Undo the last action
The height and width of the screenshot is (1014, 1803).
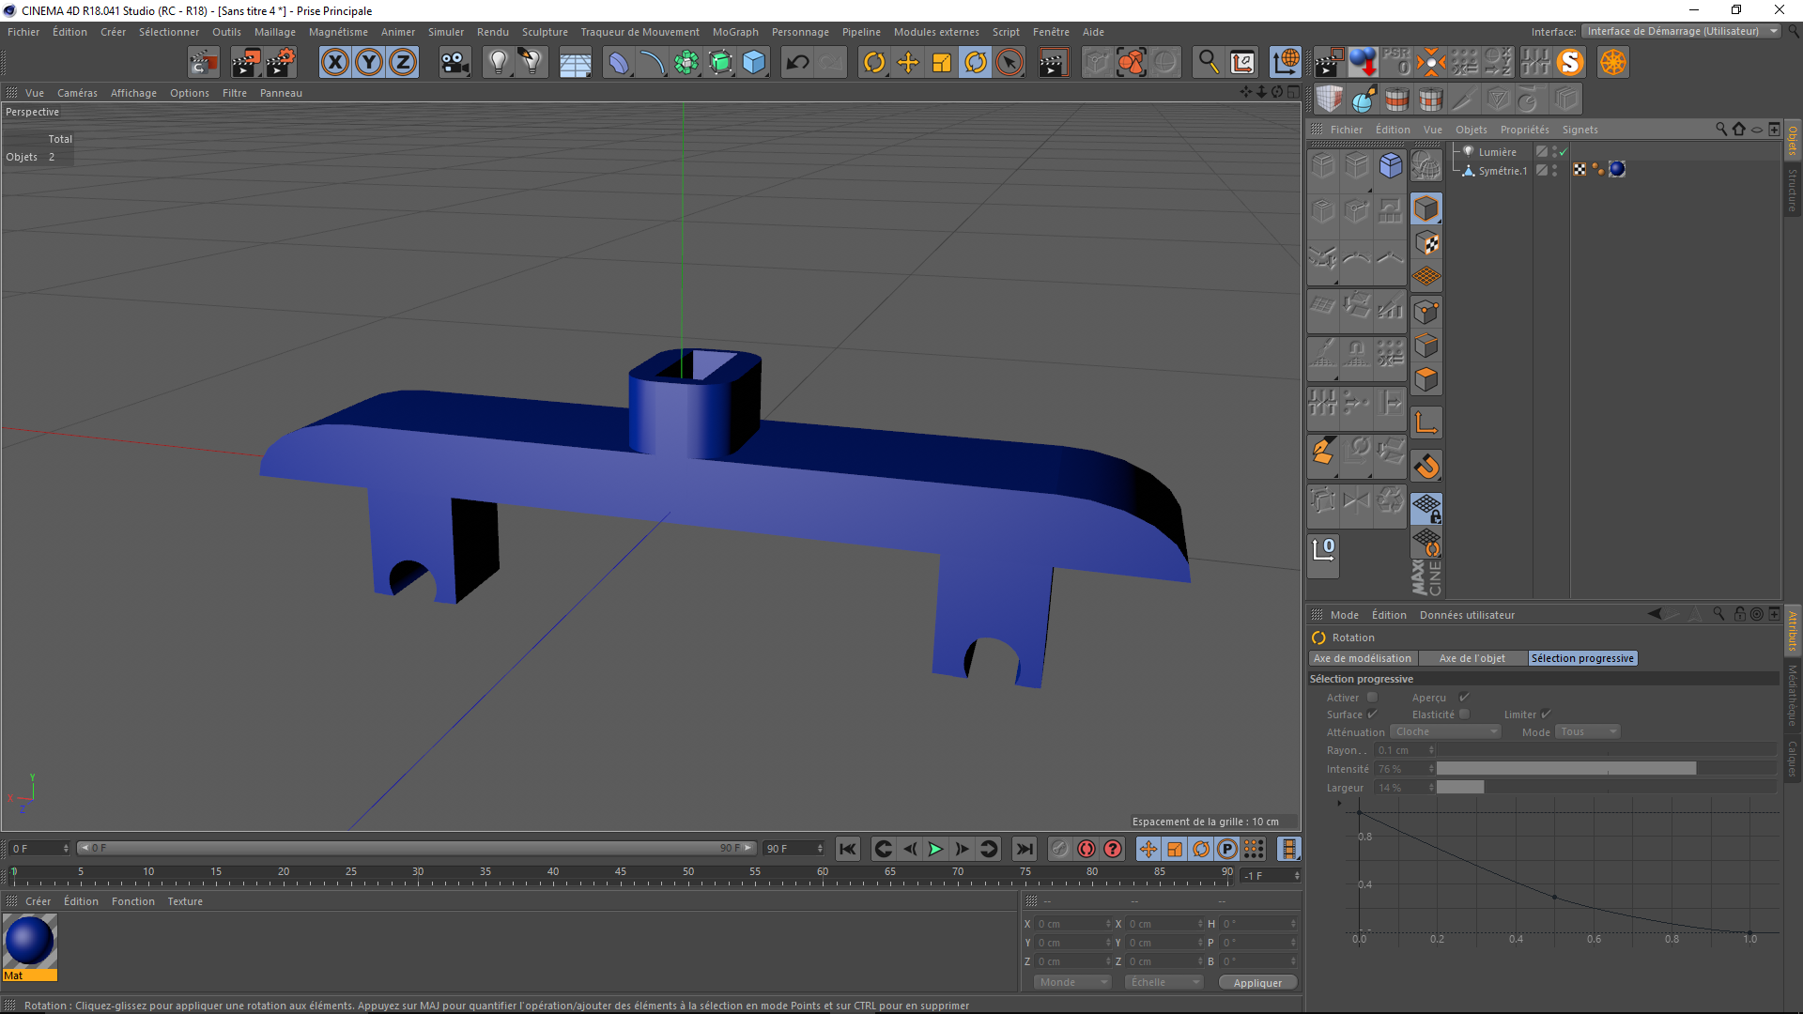(797, 63)
